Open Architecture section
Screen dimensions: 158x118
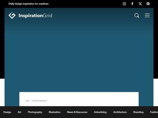120,112
